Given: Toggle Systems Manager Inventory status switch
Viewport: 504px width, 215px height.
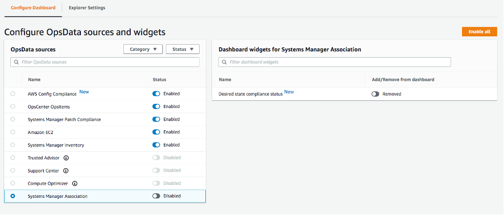Looking at the screenshot, I should [156, 145].
